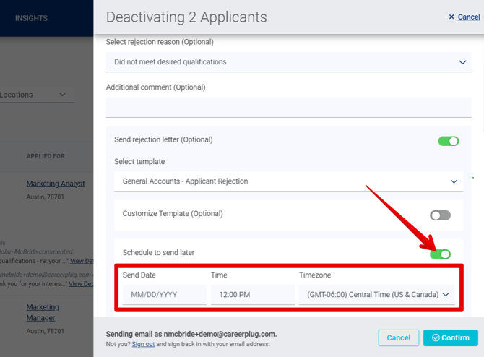Expand the Select template dropdown

tap(288, 181)
